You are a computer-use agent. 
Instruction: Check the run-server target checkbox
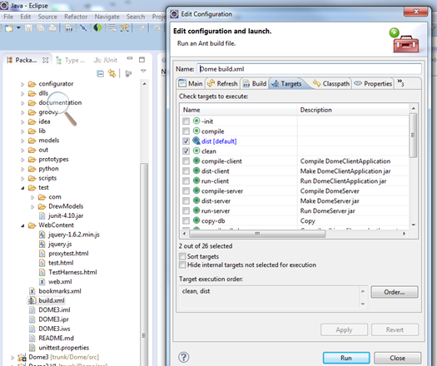186,210
